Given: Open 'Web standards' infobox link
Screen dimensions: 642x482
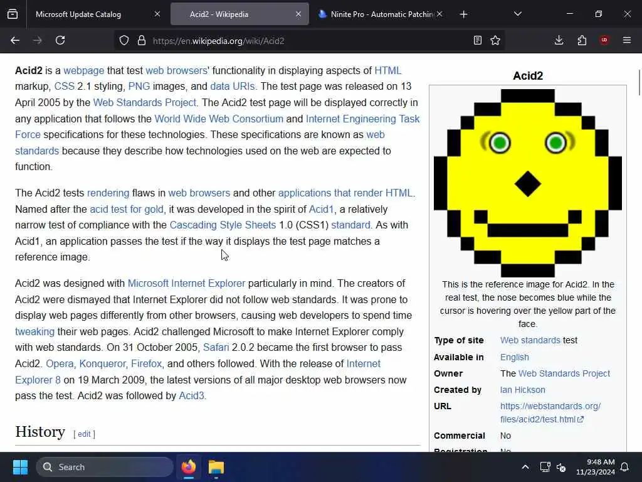Looking at the screenshot, I should click(x=530, y=340).
